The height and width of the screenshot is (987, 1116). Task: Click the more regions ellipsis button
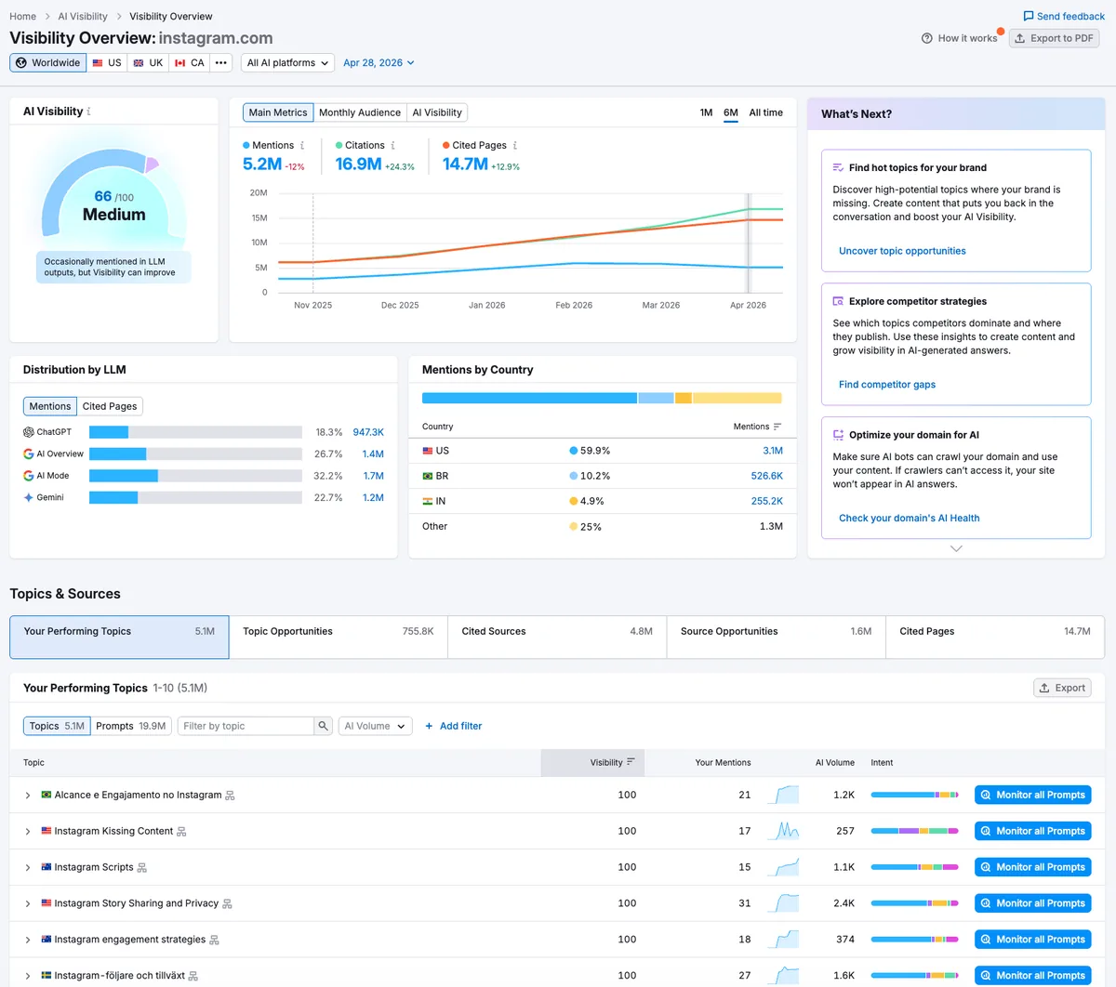click(x=220, y=62)
